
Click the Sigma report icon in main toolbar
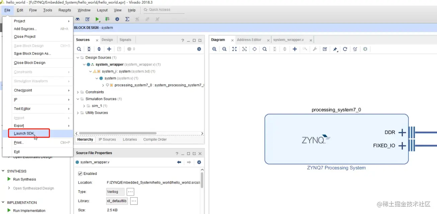click(x=127, y=19)
